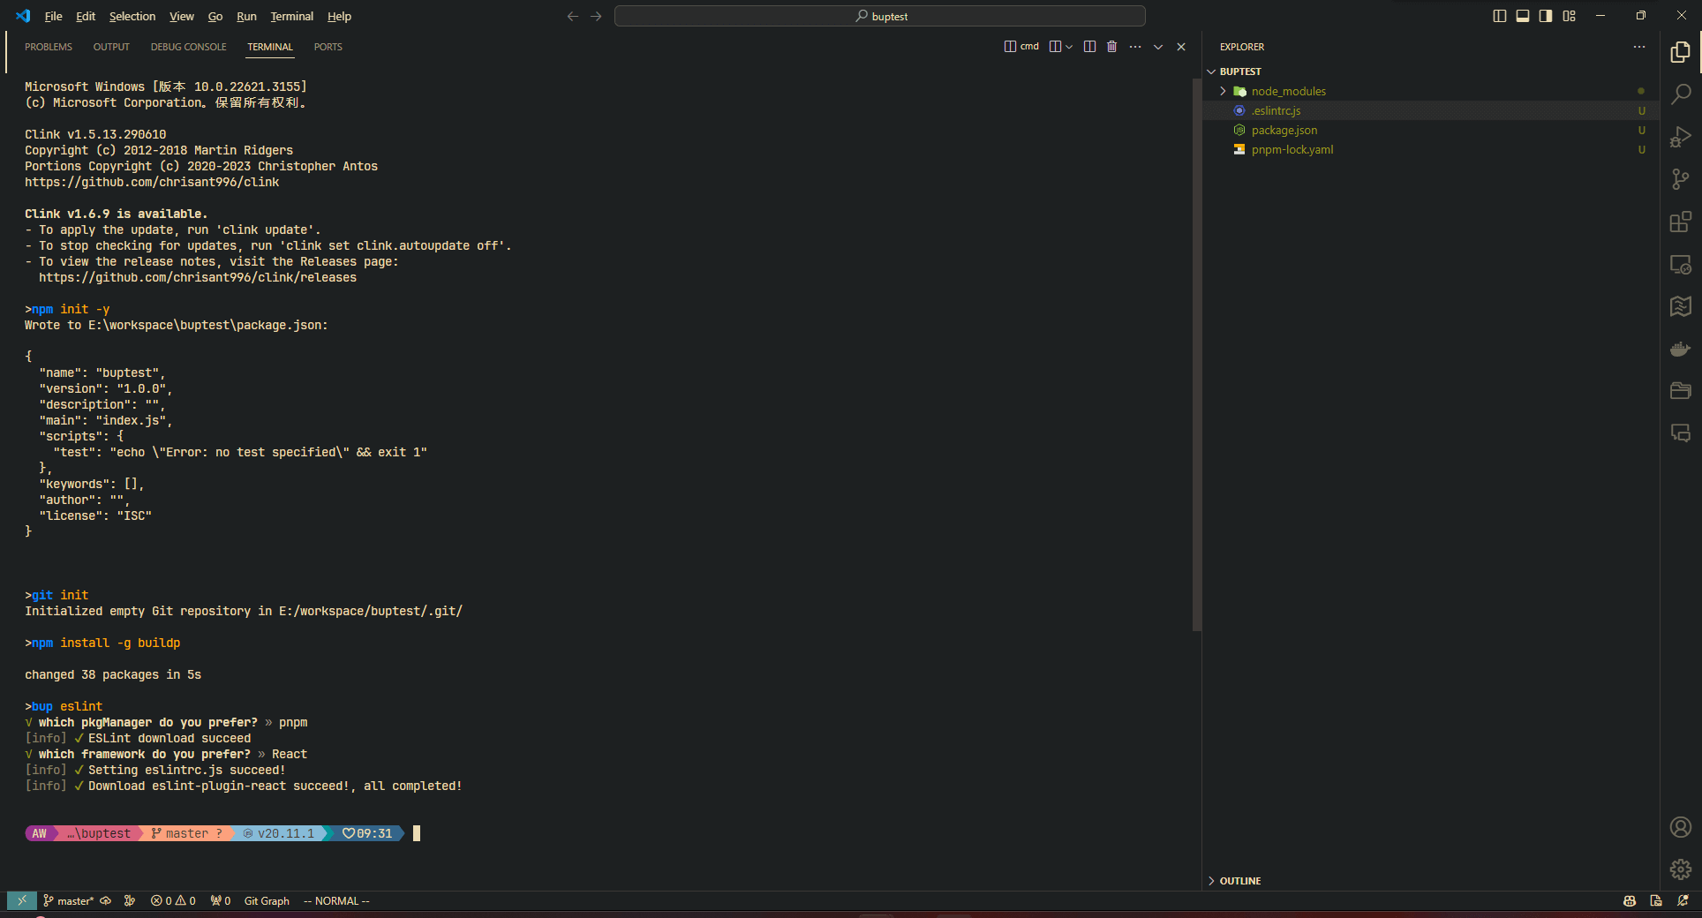Viewport: 1702px width, 918px height.
Task: Select the package.json file
Action: [1430, 130]
